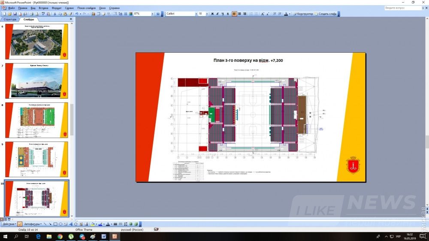Toggle Underline (Ч) formatting
This screenshot has width=429, height=241.
tap(223, 14)
